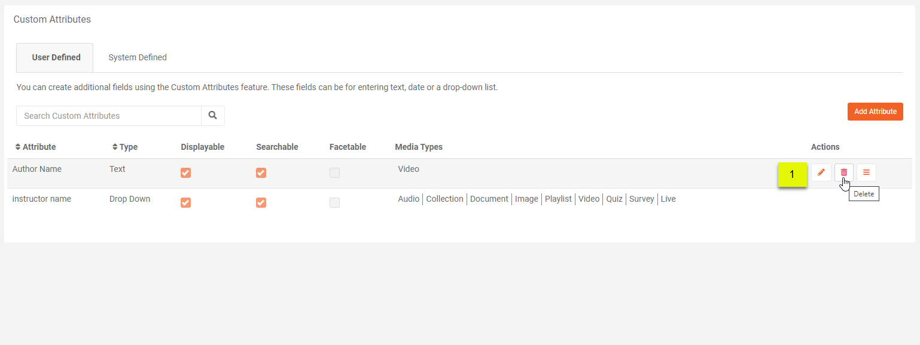
Task: Select the Author Name attribute row
Action: pyautogui.click(x=37, y=170)
